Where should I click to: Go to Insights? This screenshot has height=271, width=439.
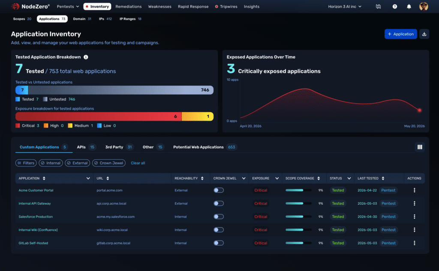[x=251, y=6]
